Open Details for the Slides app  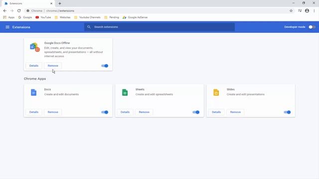click(216, 112)
